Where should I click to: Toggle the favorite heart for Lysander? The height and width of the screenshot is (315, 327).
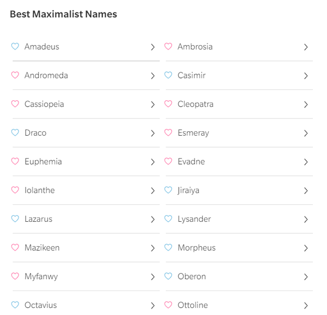(168, 219)
